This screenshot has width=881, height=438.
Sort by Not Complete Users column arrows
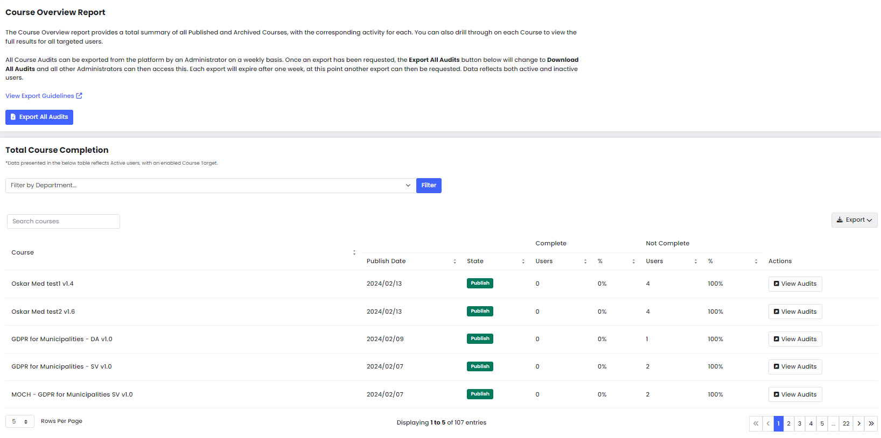[x=696, y=262]
